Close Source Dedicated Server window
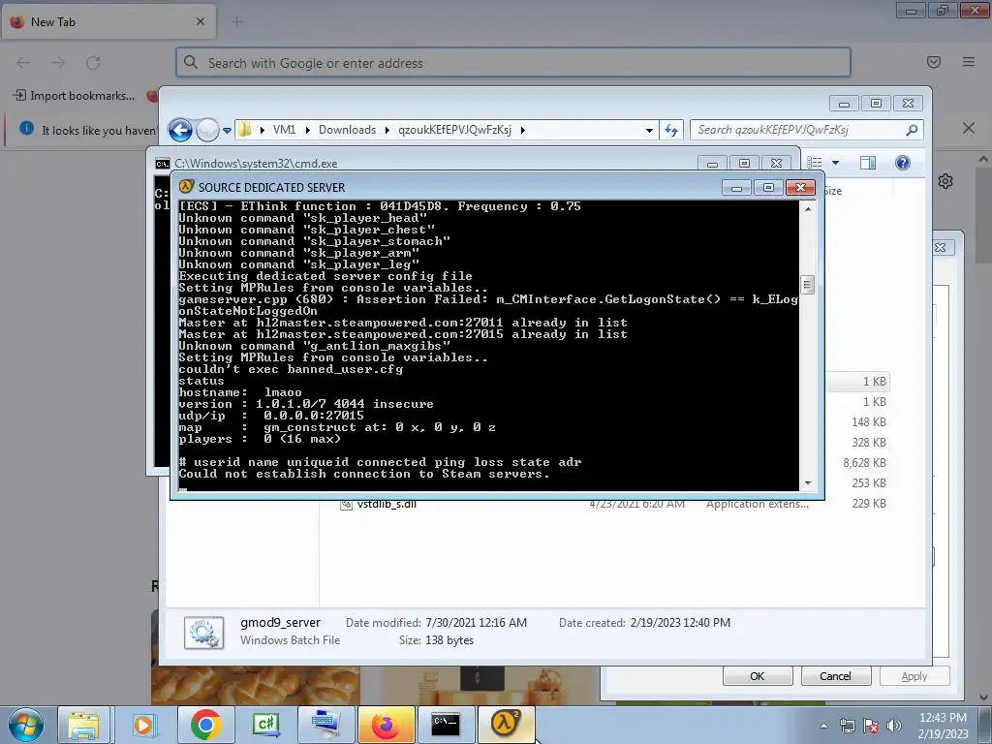This screenshot has width=992, height=744. pyautogui.click(x=800, y=187)
